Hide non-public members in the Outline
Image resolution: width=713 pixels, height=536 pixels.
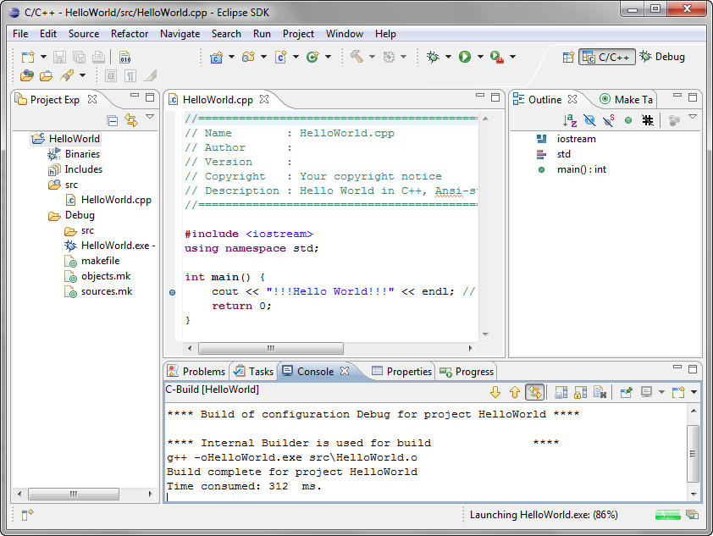627,119
